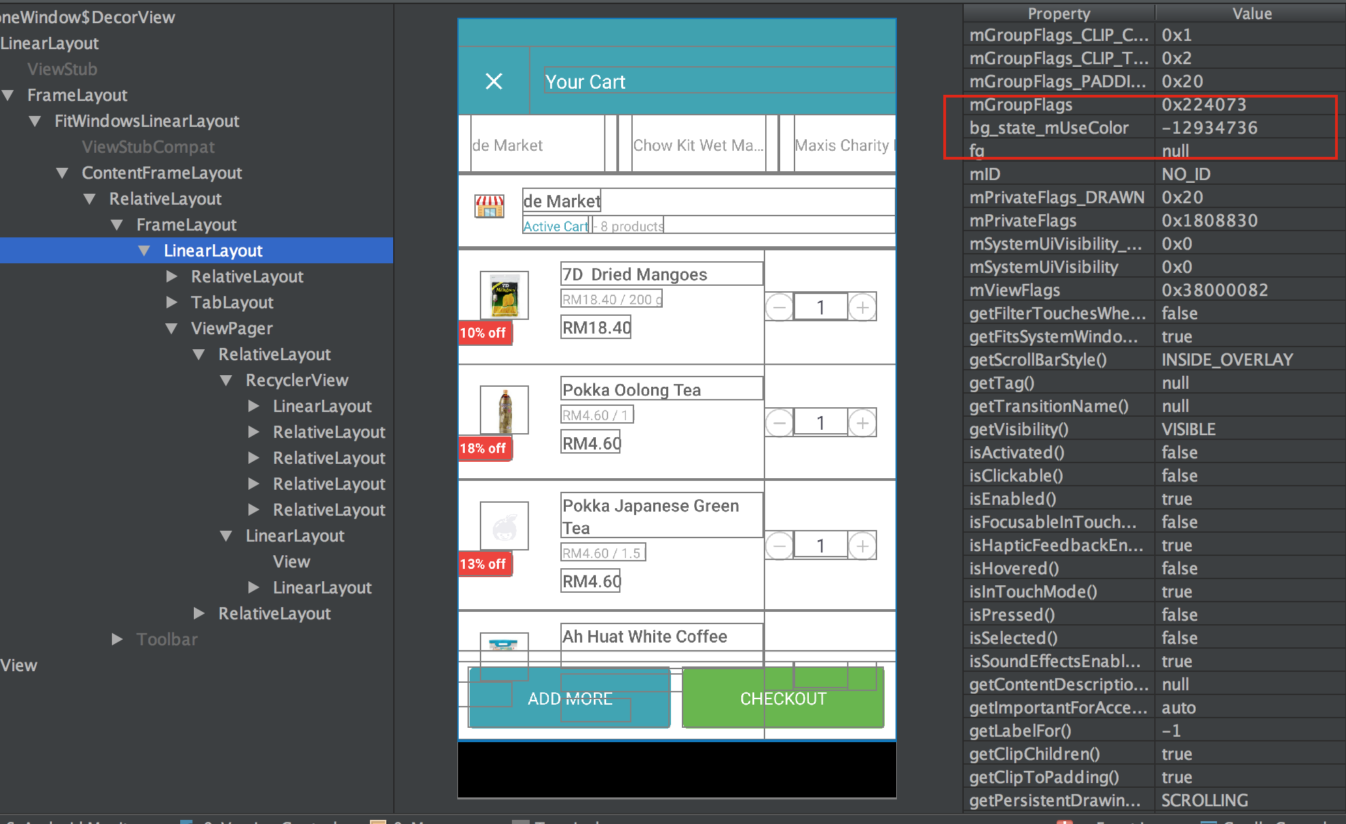Select the RecyclerView tree item
The width and height of the screenshot is (1346, 824).
point(297,381)
